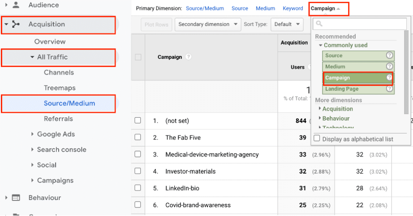
Task: Switch primary dimension to Keyword
Action: (293, 8)
